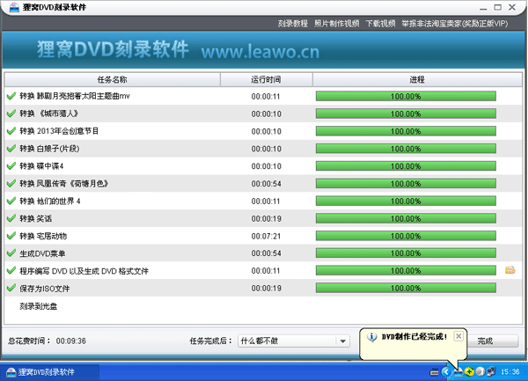The image size is (528, 381).
Task: Click the info icon in the completion balloon
Action: [x=371, y=337]
